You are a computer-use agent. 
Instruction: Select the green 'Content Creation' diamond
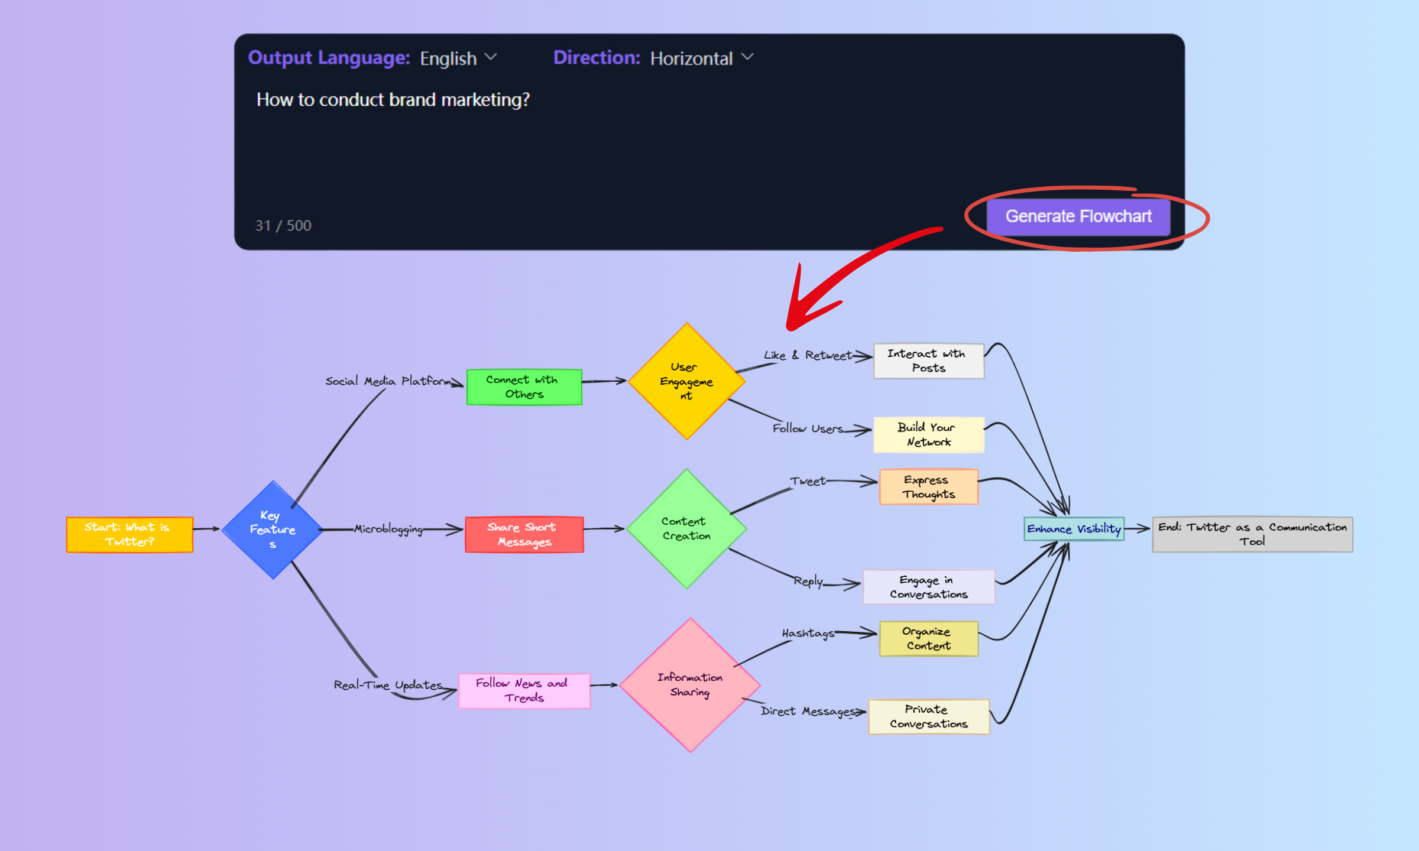pyautogui.click(x=686, y=528)
